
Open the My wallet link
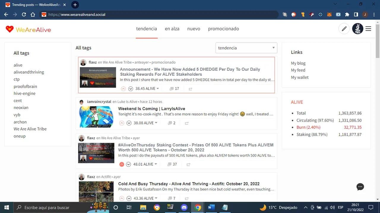(x=300, y=78)
